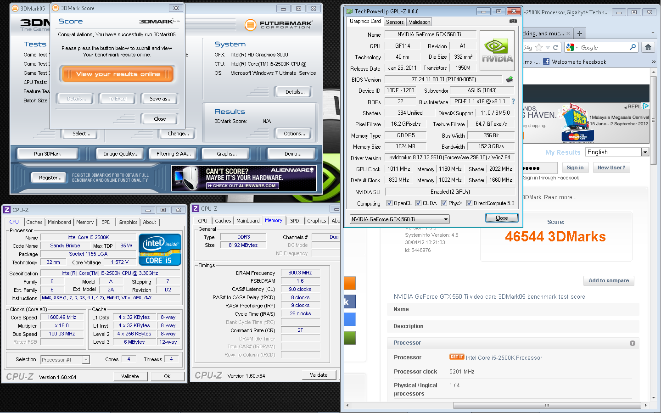Click the New User? button
This screenshot has width=661, height=413.
(611, 168)
